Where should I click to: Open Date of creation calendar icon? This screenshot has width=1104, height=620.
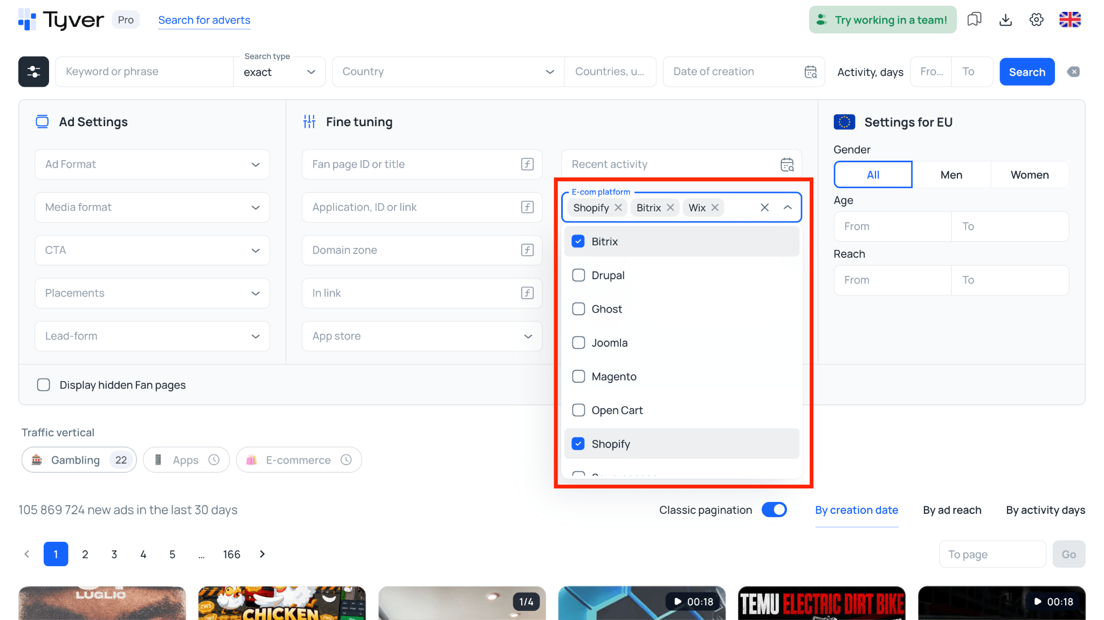810,72
